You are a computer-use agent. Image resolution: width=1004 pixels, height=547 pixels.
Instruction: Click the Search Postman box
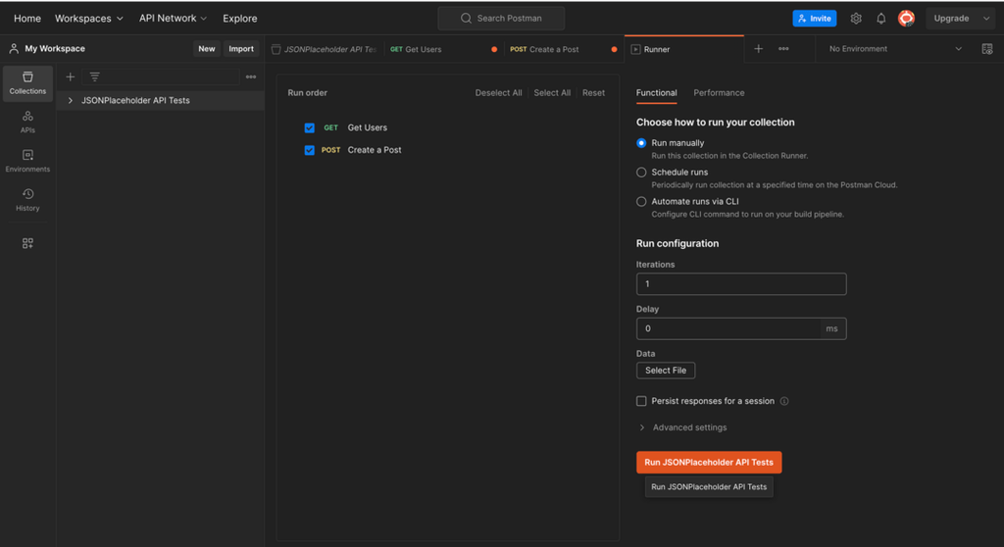[x=501, y=19]
